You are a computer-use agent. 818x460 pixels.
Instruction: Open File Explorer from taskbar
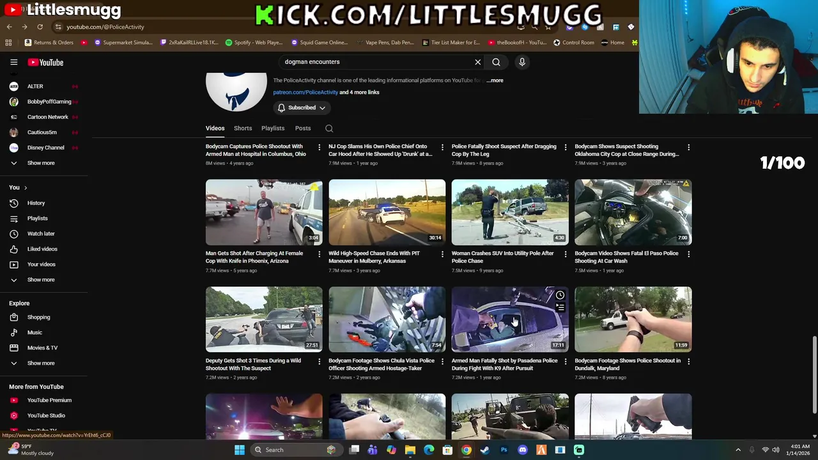pos(410,450)
